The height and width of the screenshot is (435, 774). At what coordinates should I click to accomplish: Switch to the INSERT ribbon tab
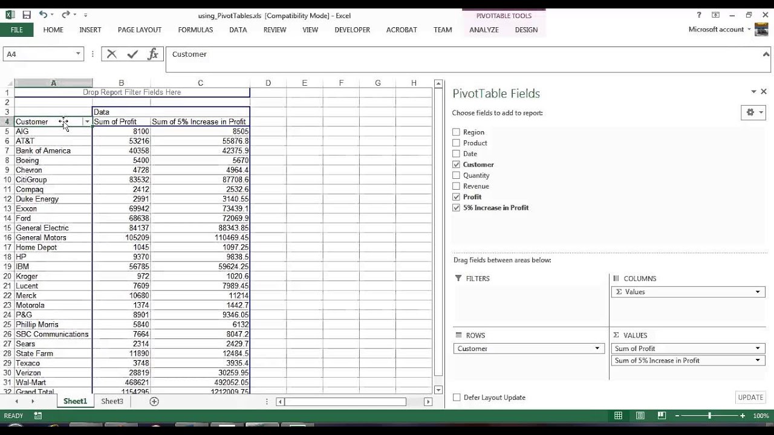click(90, 30)
